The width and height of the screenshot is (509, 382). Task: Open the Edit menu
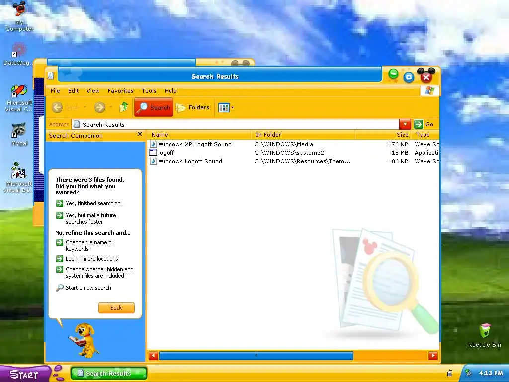tap(74, 91)
